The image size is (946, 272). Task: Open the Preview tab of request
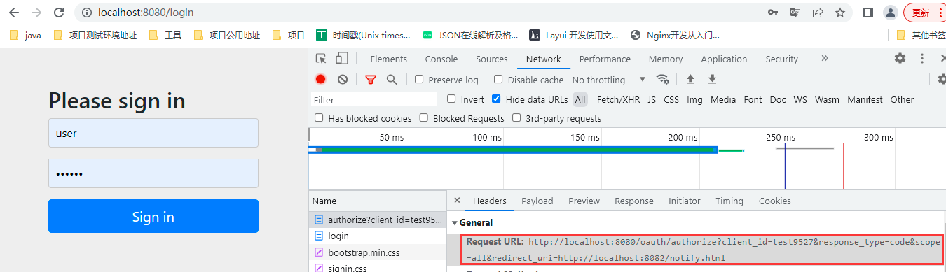(584, 201)
